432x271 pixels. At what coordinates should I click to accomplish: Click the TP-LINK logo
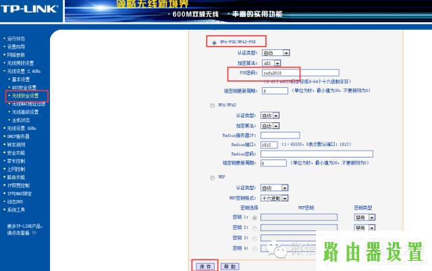pos(29,9)
